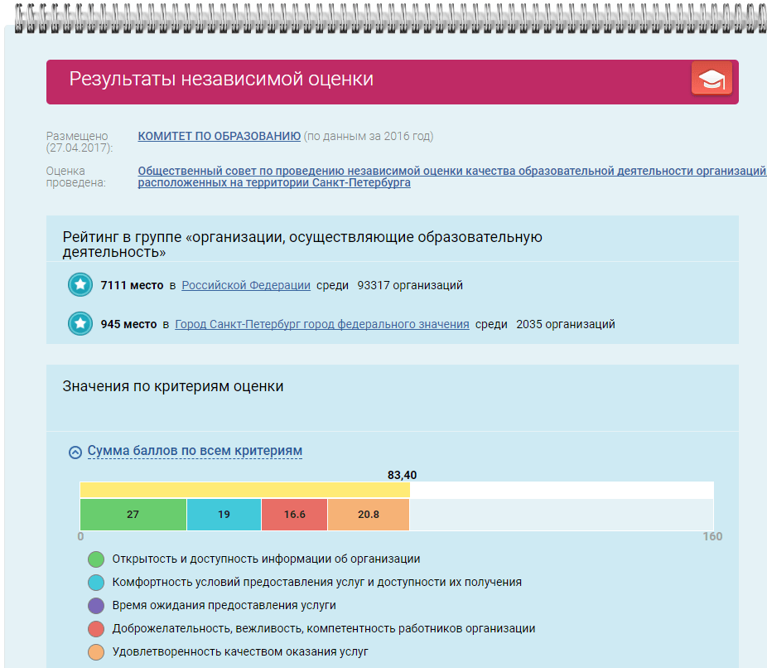Click green legend circle for Открытость

pyautogui.click(x=96, y=559)
